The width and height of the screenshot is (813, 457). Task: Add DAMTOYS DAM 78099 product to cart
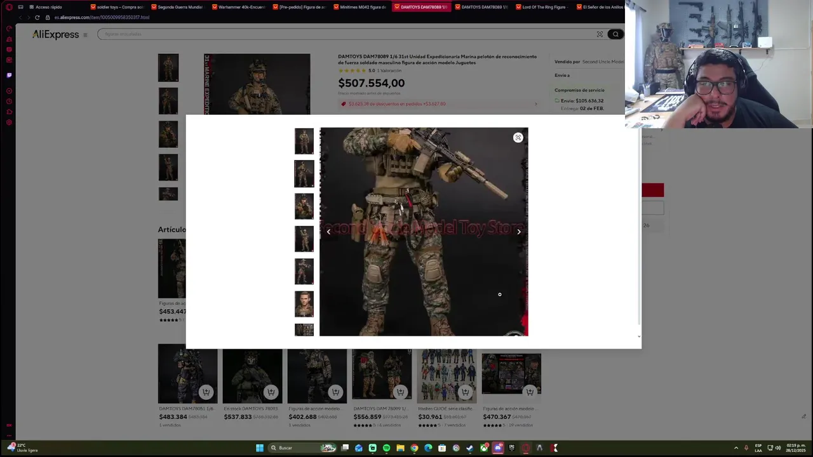(x=400, y=392)
